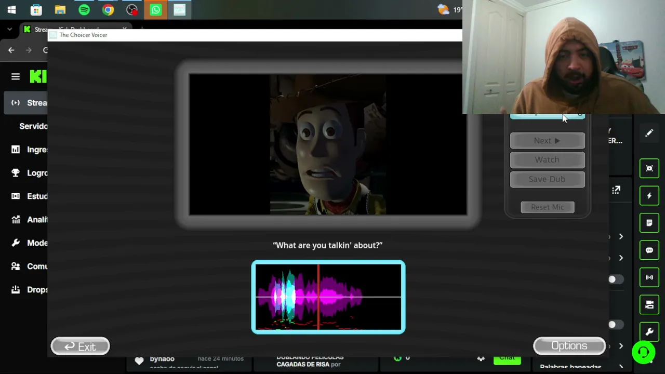Viewport: 665px width, 374px height.
Task: Click the wrench settings quick-action icon
Action: [x=649, y=332]
